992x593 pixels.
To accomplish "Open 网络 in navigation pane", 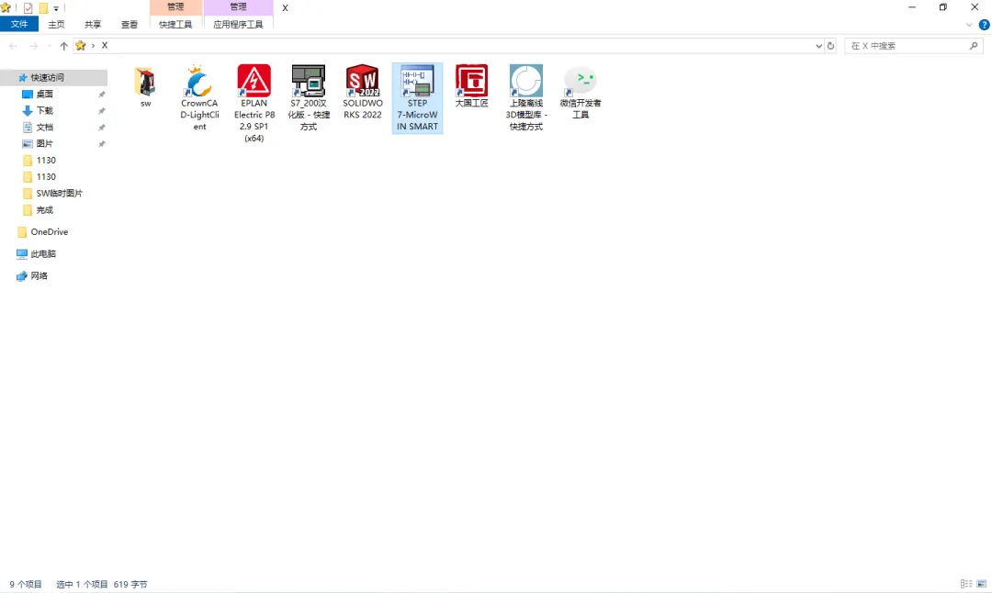I will coord(39,275).
